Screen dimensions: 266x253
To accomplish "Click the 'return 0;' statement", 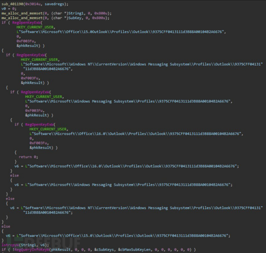I will (x=28, y=157).
